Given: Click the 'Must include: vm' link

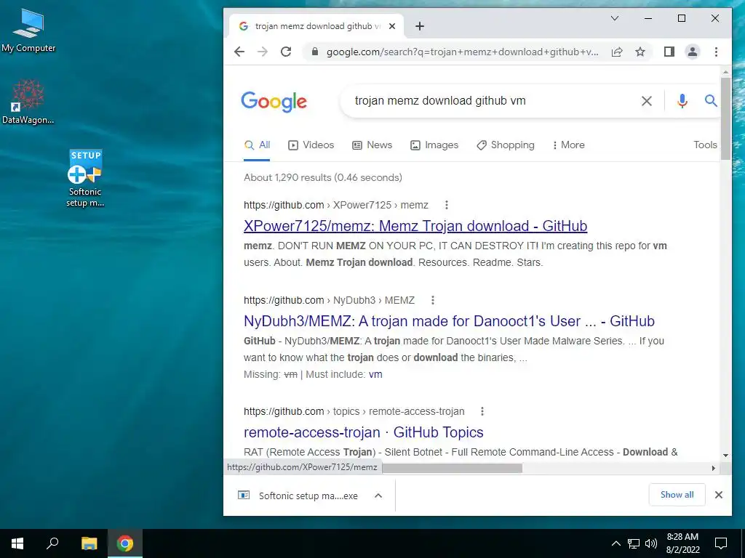Looking at the screenshot, I should 375,374.
